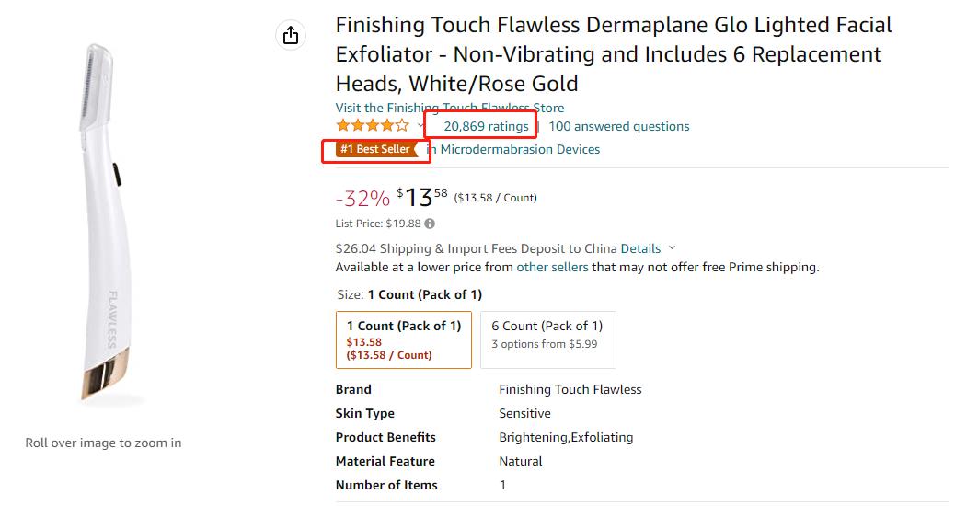This screenshot has height=506, width=955.
Task: Click the product title text
Action: click(614, 54)
